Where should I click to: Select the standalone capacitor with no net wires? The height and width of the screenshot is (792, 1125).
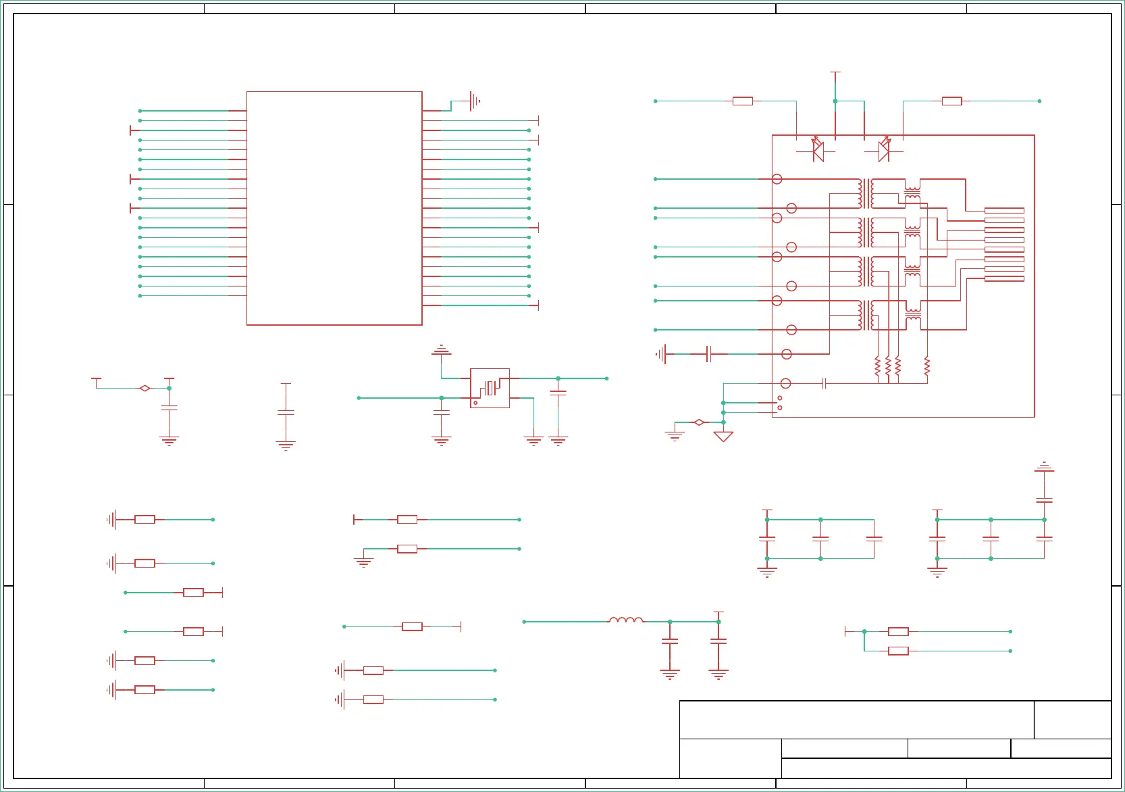(286, 412)
